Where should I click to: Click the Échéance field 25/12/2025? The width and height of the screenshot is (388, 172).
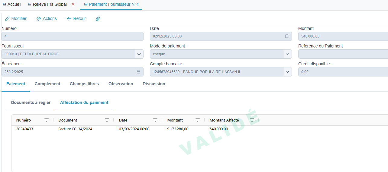(73, 72)
